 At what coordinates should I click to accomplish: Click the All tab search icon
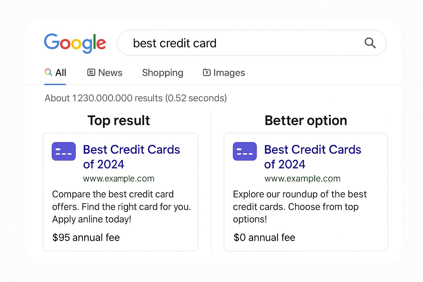[48, 72]
